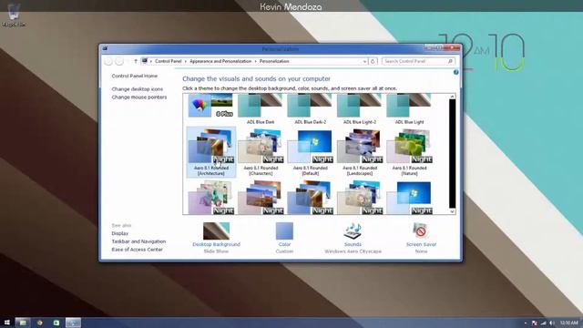Open Ease of Access Center link

click(138, 250)
